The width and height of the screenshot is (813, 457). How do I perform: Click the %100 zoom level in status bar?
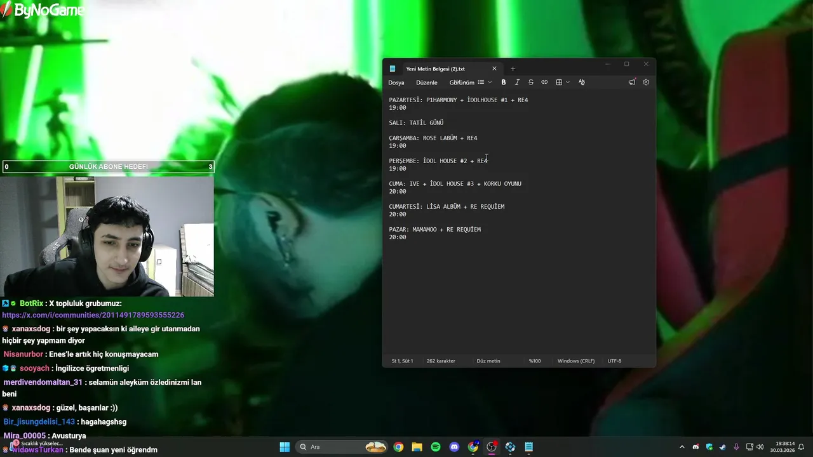click(535, 361)
